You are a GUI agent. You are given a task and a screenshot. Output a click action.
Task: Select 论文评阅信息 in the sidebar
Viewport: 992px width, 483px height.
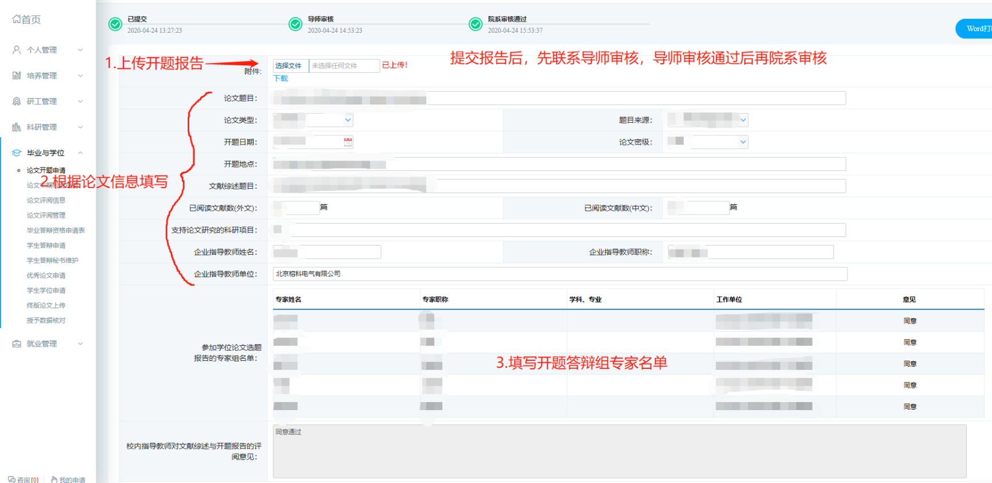point(46,200)
